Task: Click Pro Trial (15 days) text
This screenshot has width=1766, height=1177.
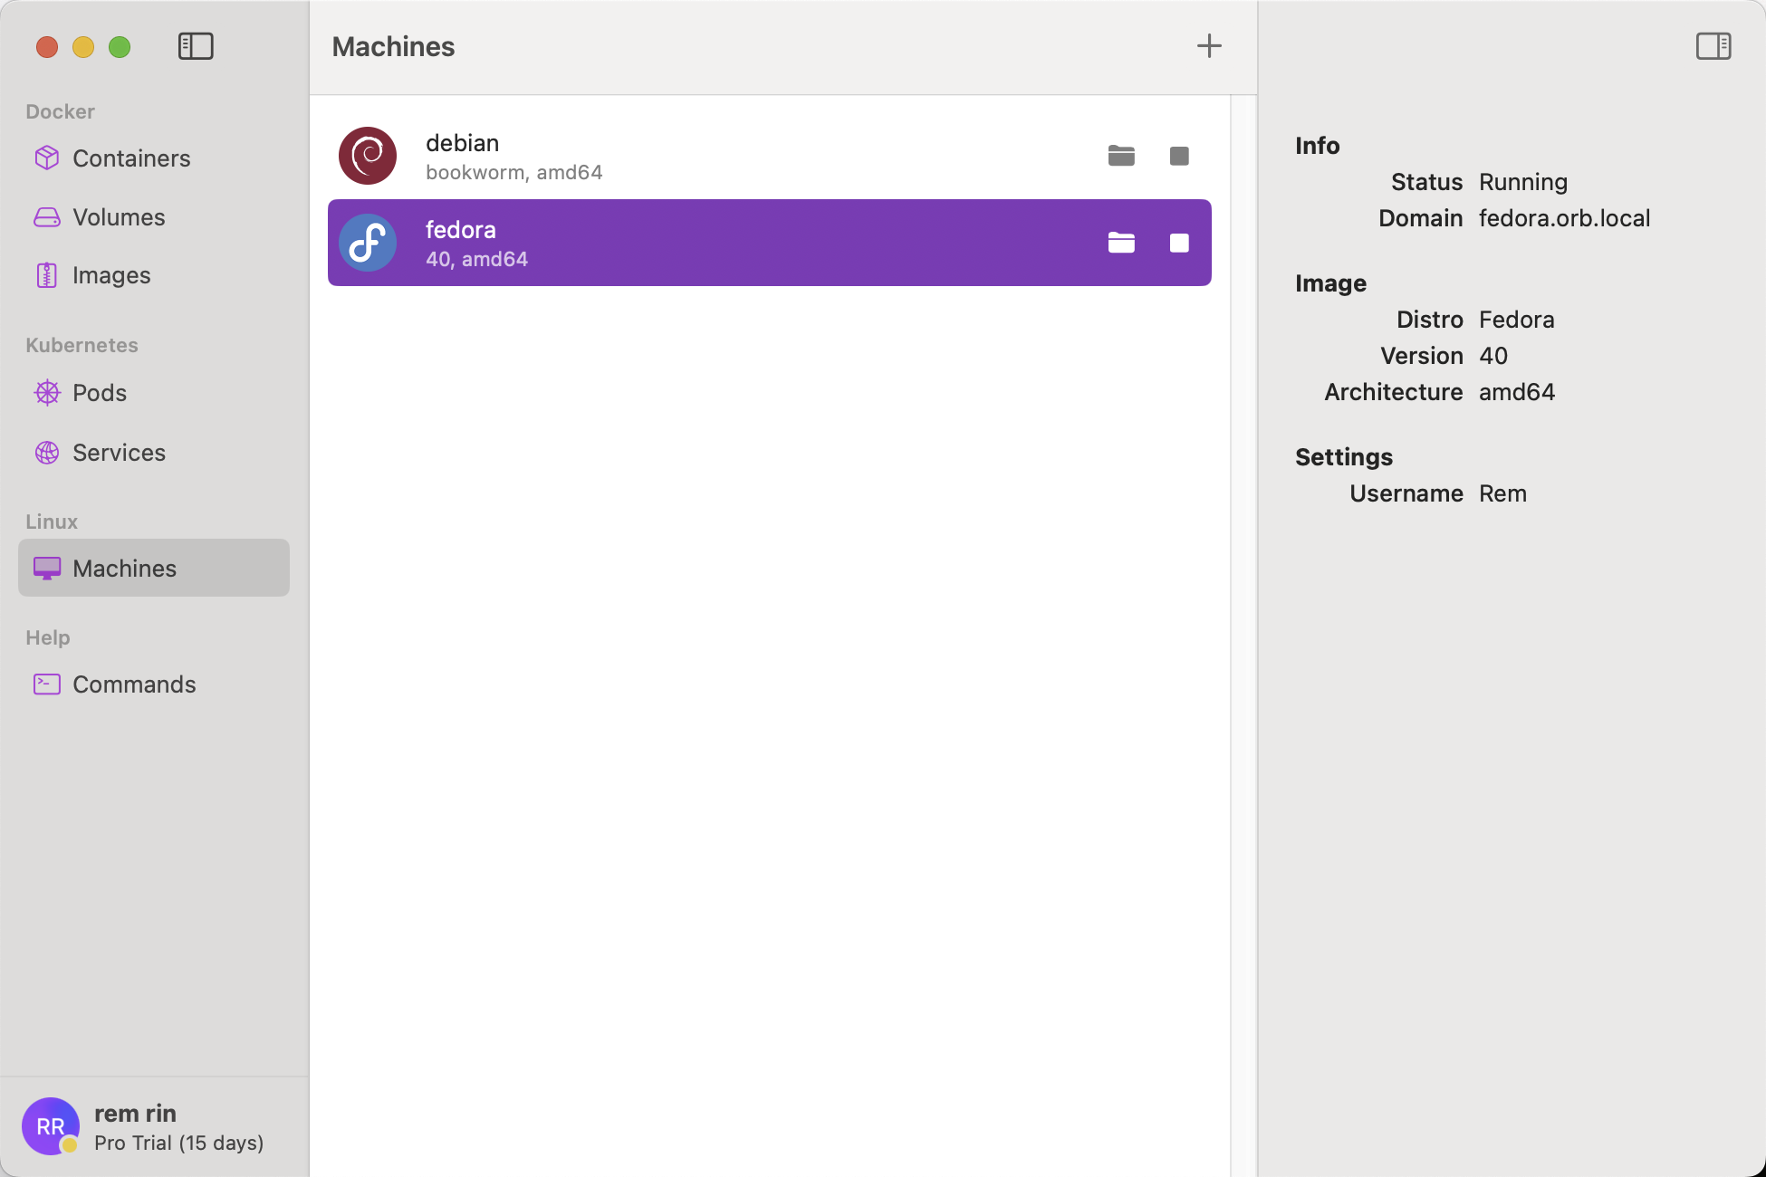Action: [179, 1144]
